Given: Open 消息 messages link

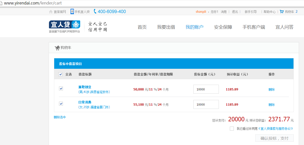Looking at the screenshot, I should click(224, 12).
